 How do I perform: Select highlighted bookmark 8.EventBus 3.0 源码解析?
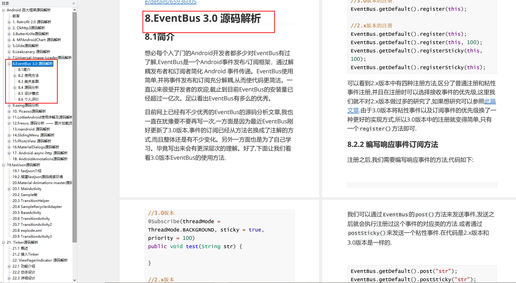33,64
